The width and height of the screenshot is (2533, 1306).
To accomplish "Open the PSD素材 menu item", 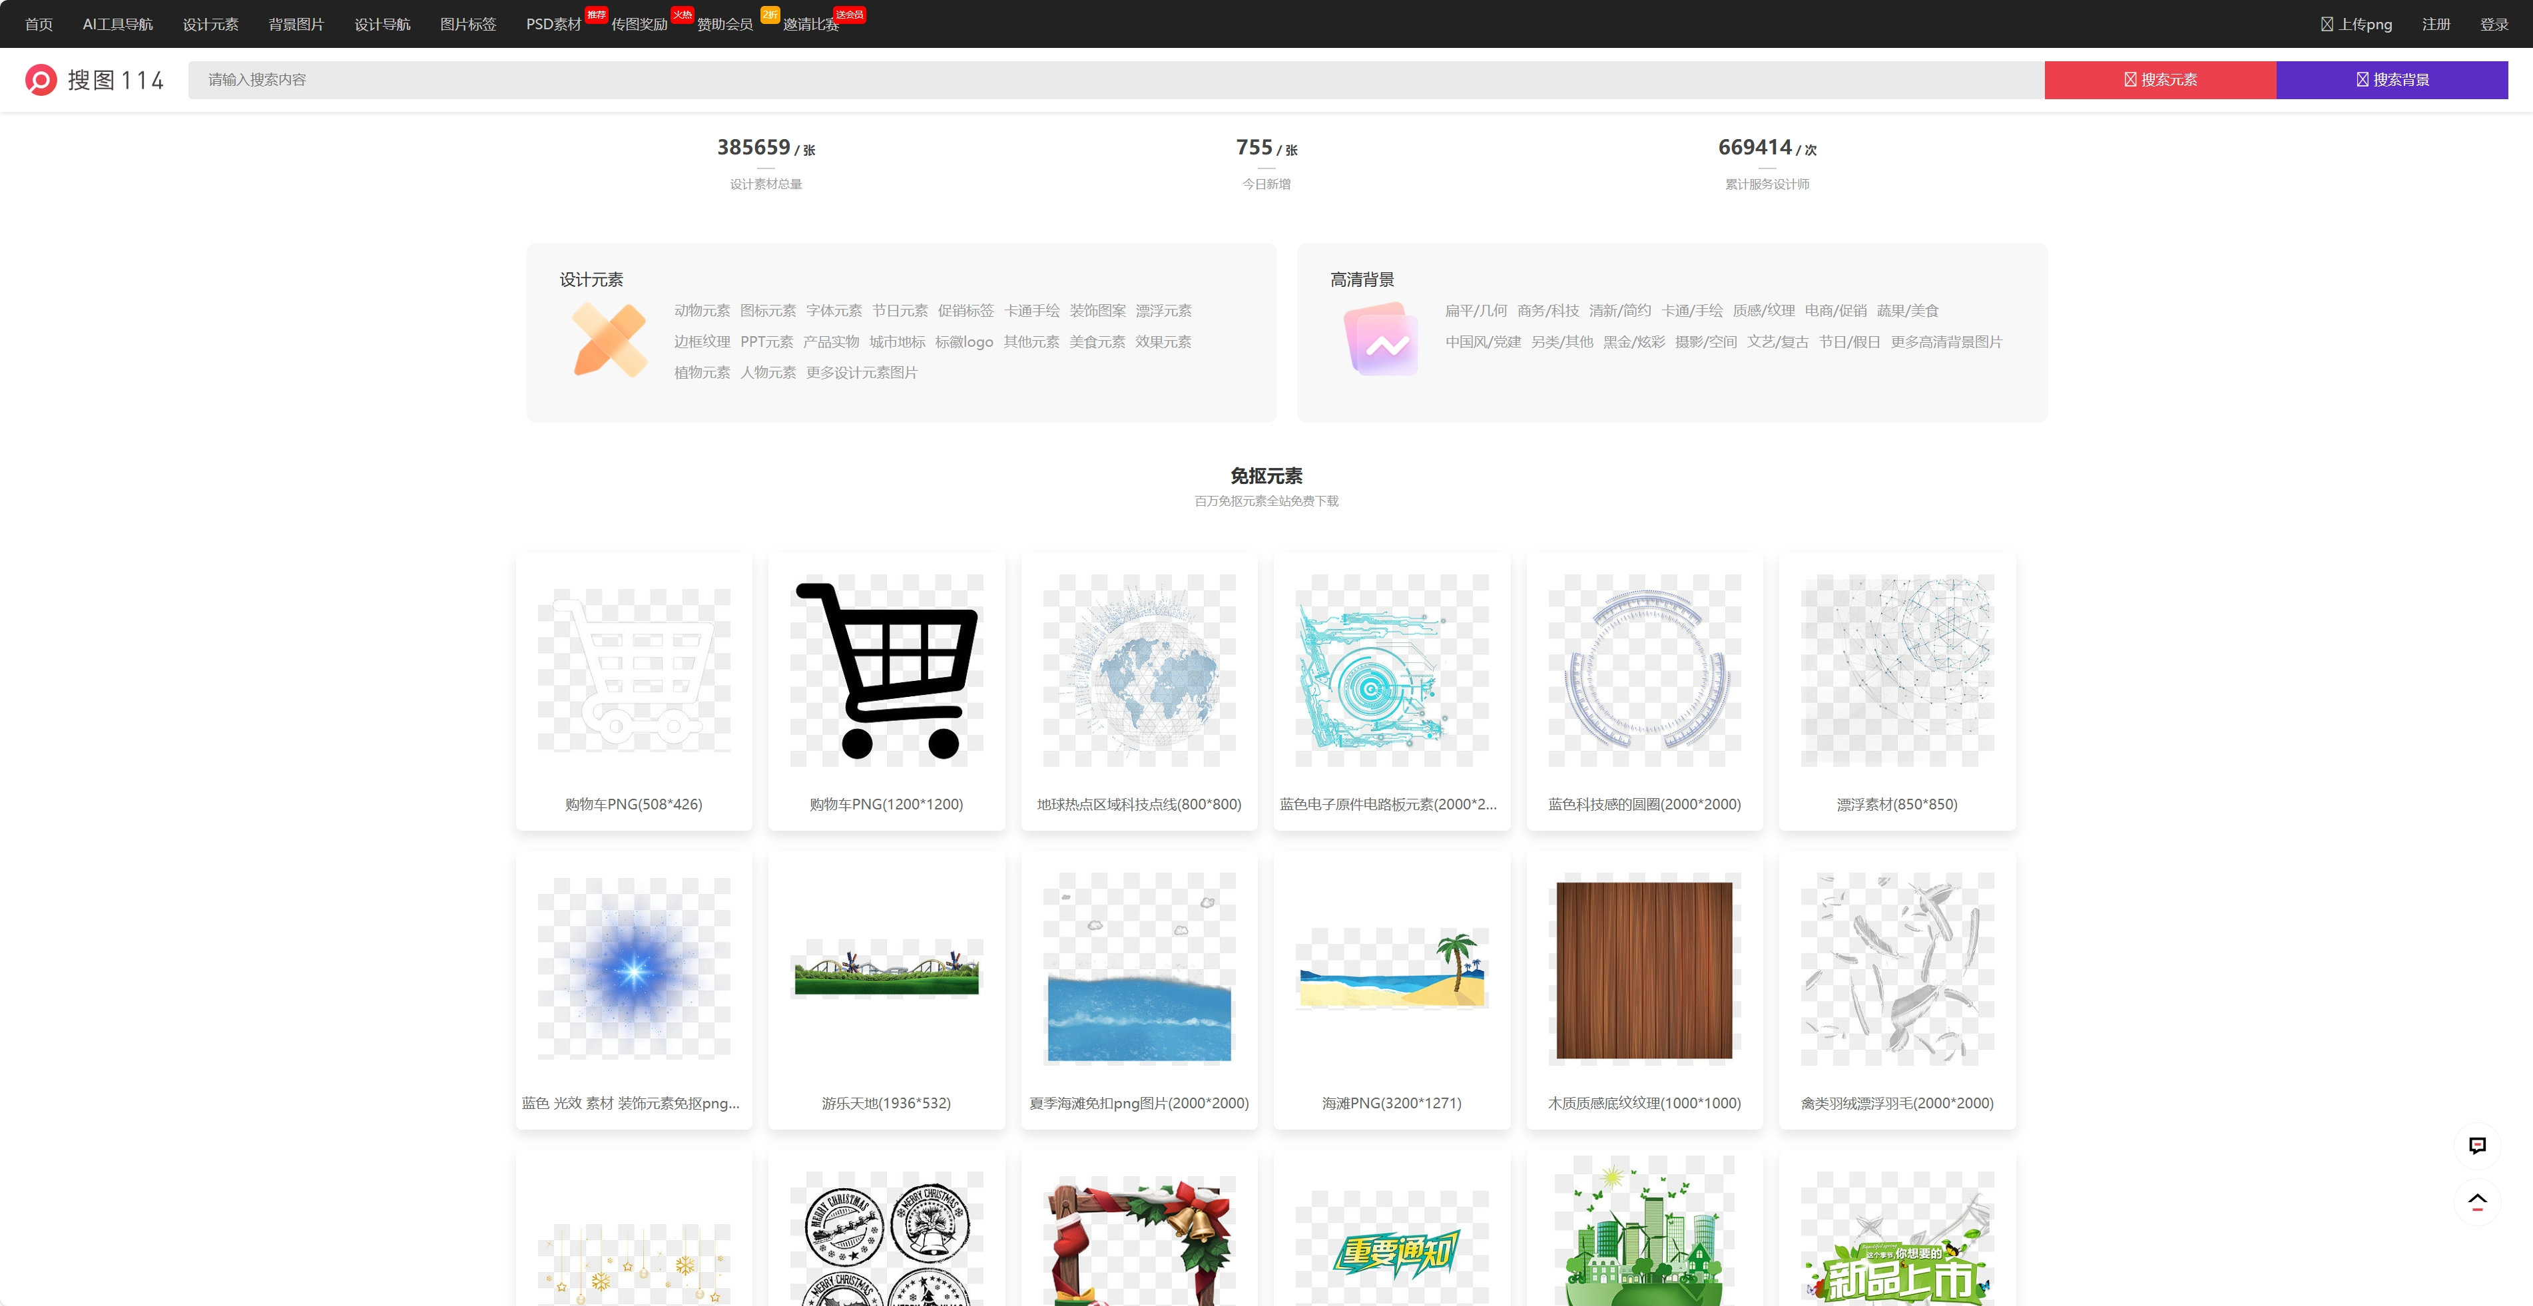I will 553,25.
